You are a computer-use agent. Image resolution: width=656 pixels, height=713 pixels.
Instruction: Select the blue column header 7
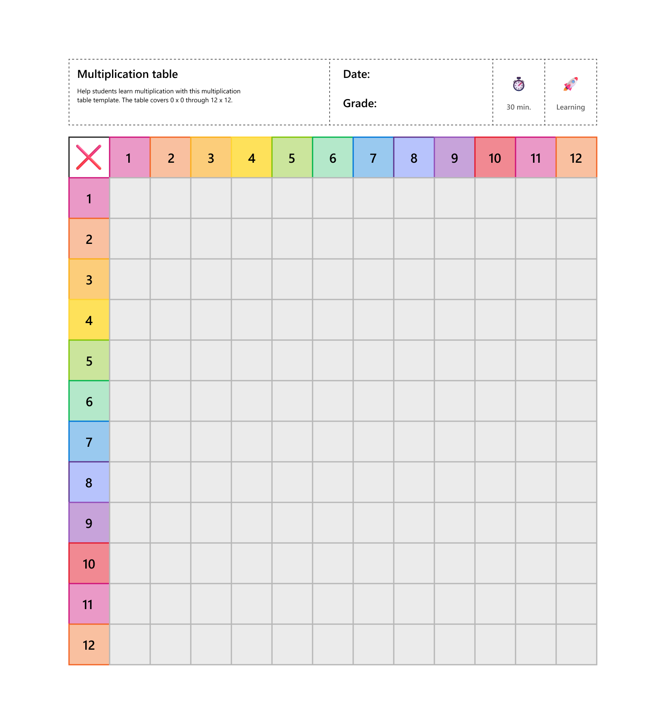[373, 158]
